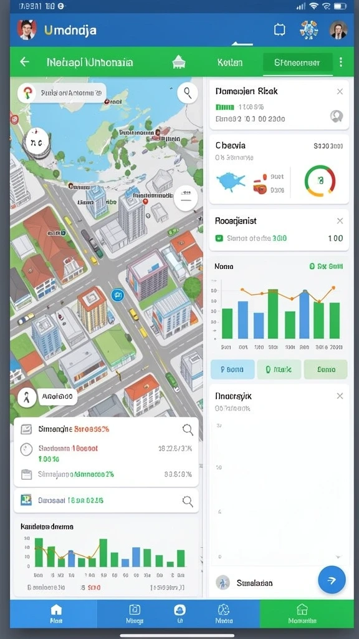The height and width of the screenshot is (639, 359).
Task: Open the fourth bottom tab with pinwheel icon
Action: (x=224, y=614)
